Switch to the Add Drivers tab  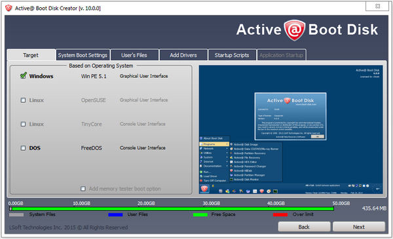point(183,55)
